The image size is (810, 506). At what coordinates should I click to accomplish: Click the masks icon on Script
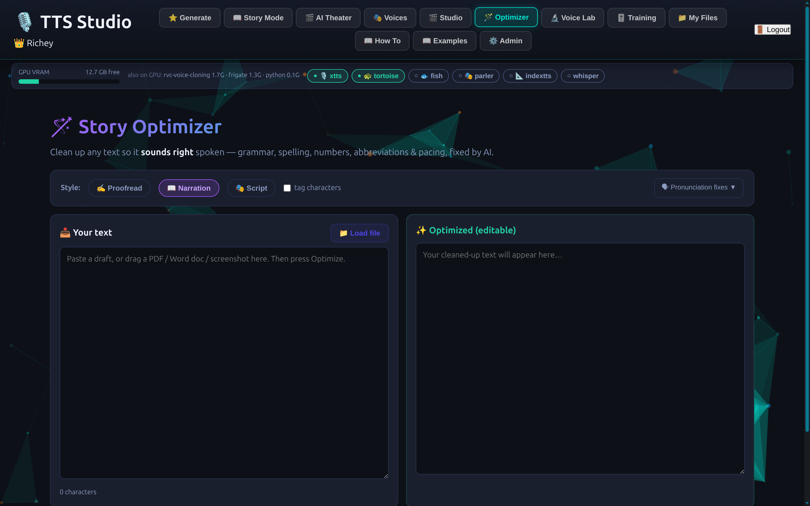tap(240, 188)
